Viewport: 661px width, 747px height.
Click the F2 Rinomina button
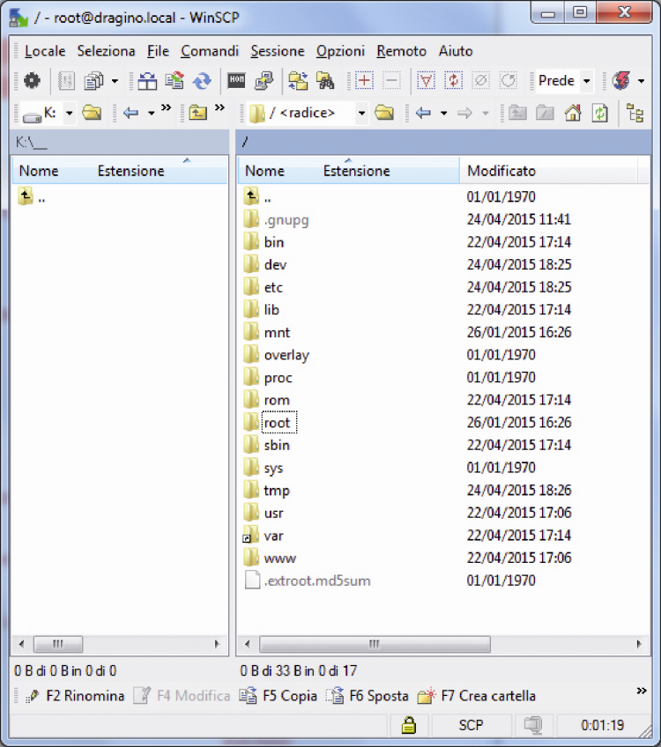click(75, 696)
